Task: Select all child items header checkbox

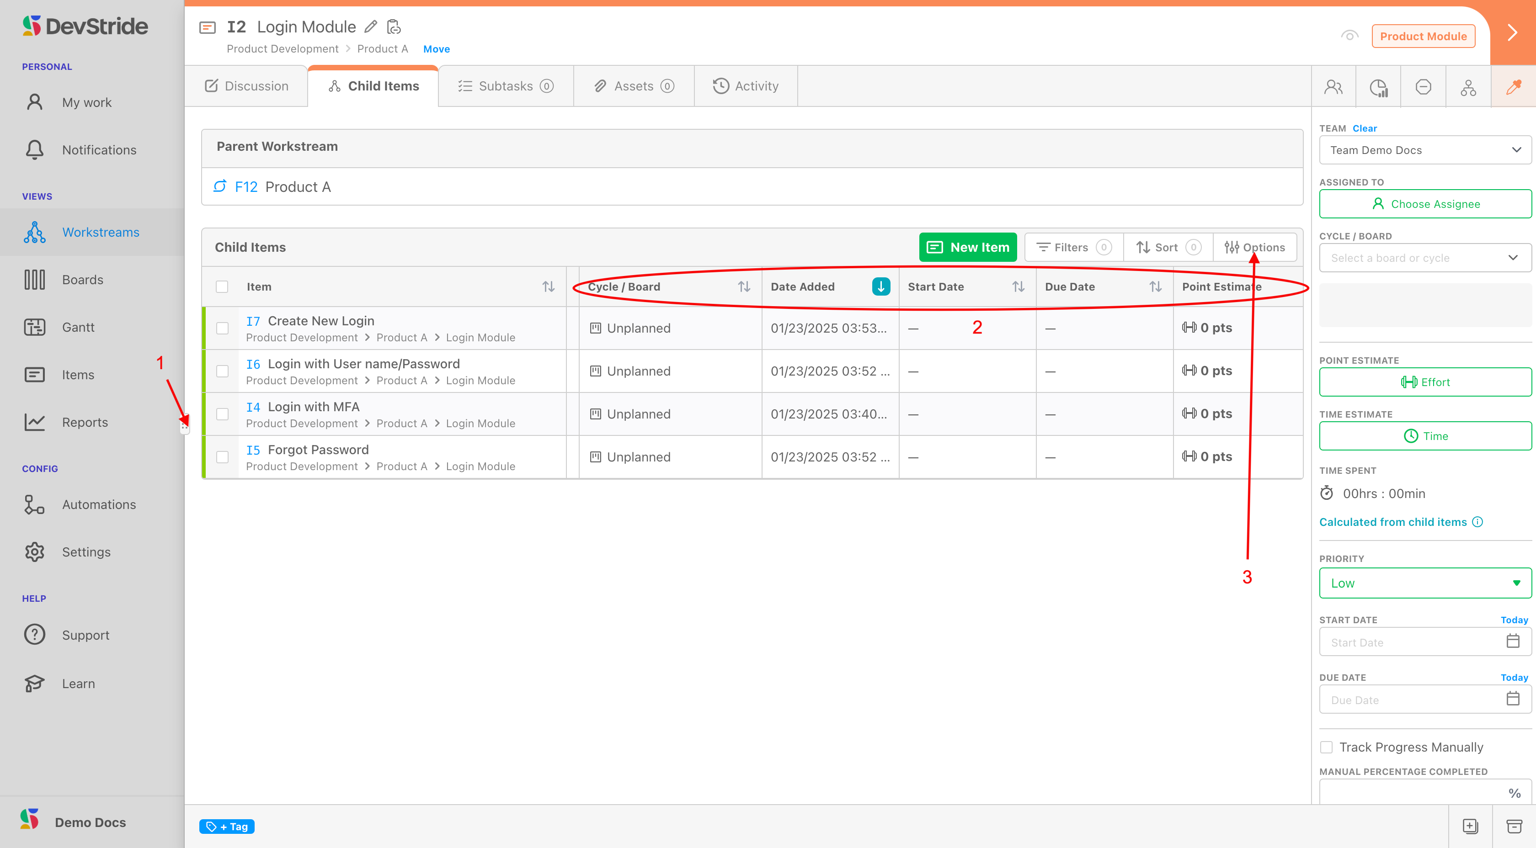Action: (x=223, y=286)
